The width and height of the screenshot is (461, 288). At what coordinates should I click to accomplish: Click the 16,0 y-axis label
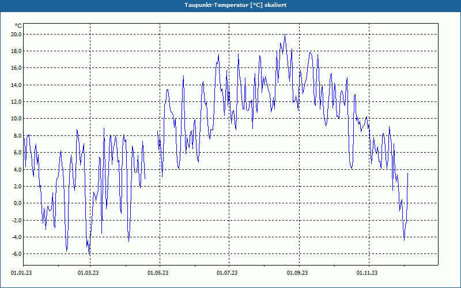click(x=16, y=68)
